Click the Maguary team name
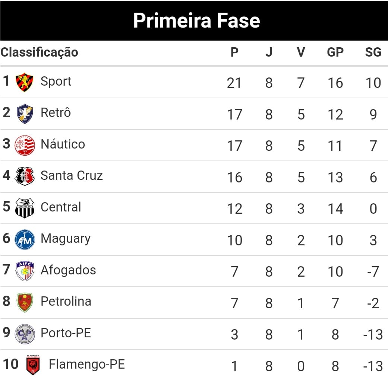Image resolution: width=388 pixels, height=385 pixels. coord(66,239)
